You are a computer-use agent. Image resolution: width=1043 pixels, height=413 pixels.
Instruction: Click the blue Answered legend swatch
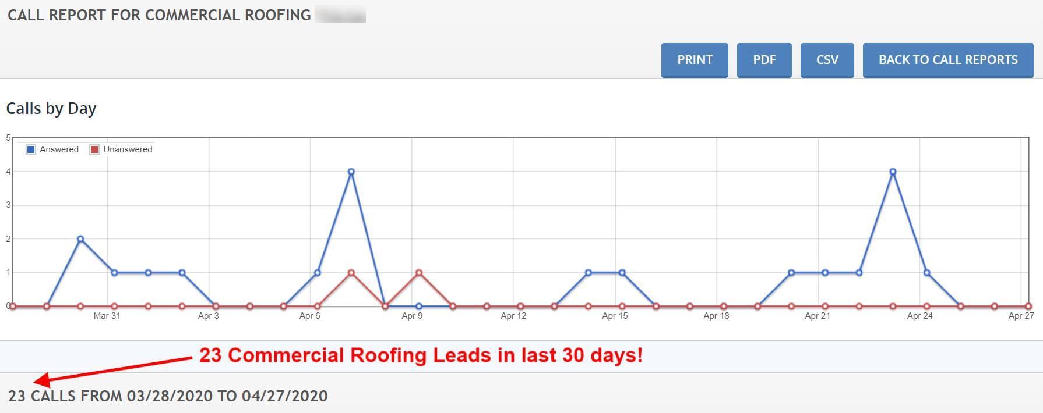[31, 149]
